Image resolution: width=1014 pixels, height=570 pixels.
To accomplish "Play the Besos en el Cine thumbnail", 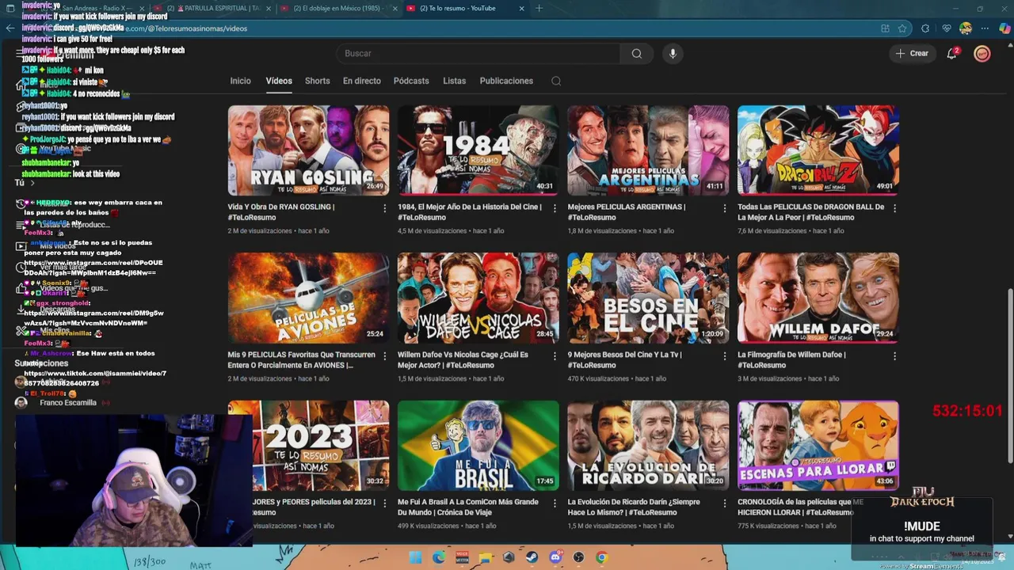I will [x=648, y=298].
